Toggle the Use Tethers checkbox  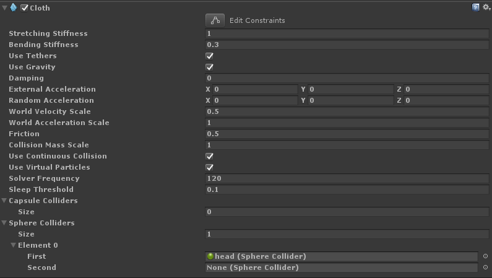(x=209, y=56)
